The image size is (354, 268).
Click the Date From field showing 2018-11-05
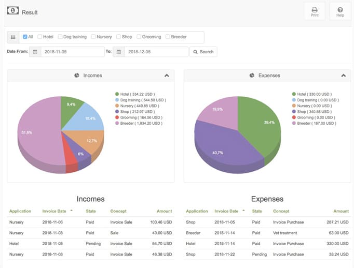(73, 52)
